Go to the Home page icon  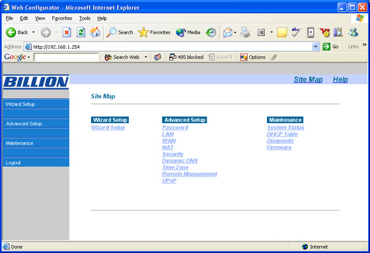(x=95, y=32)
